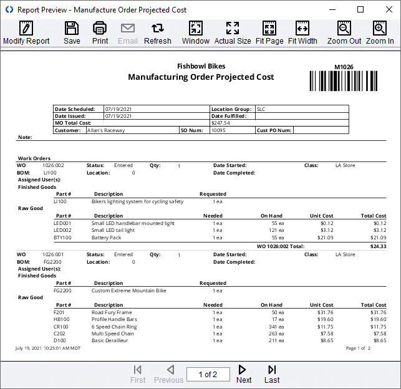The image size is (401, 389).
Task: Zoom Out on the report
Action: point(344,33)
